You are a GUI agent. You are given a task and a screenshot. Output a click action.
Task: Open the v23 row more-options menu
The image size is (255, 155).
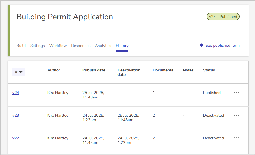236,115
